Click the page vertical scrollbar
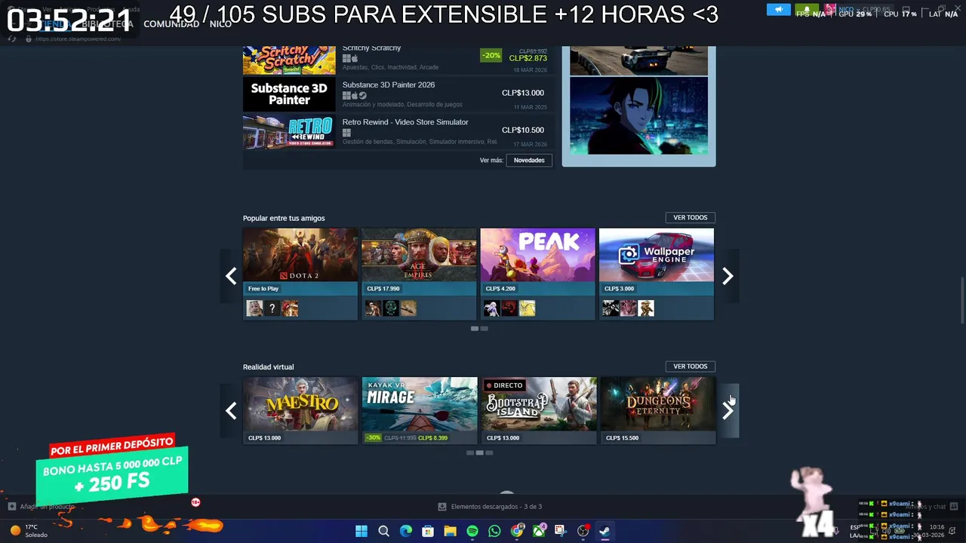The image size is (966, 543). tap(961, 299)
